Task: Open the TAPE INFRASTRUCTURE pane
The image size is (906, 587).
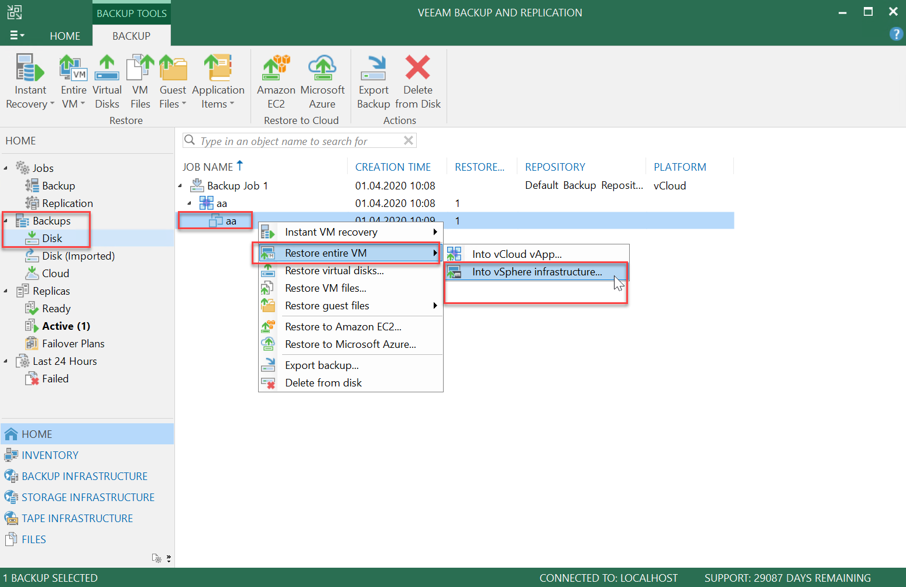Action: pos(87,519)
